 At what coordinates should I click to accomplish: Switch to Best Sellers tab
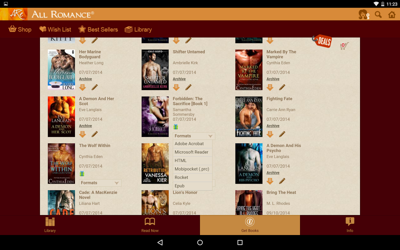coord(98,29)
